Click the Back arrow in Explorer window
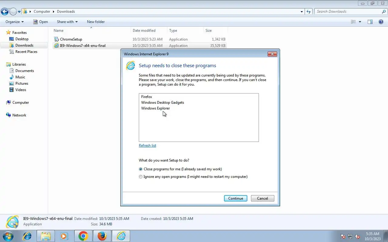This screenshot has height=242, width=388. tap(5, 12)
